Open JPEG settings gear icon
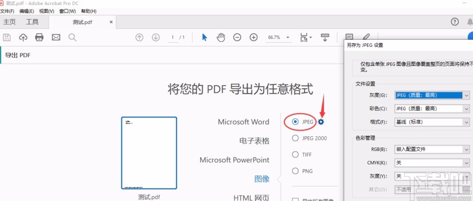Image resolution: width=473 pixels, height=201 pixels. [x=321, y=122]
